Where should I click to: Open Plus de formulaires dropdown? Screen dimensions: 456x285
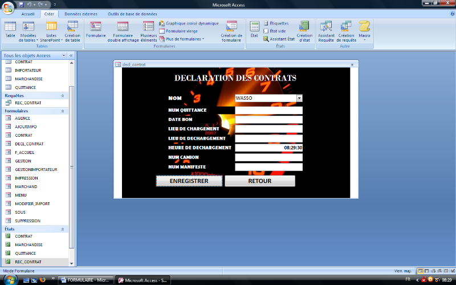pyautogui.click(x=182, y=39)
